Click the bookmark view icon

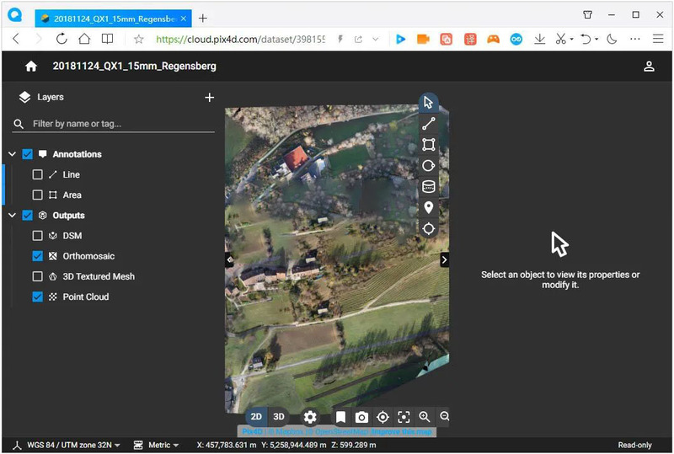click(341, 417)
